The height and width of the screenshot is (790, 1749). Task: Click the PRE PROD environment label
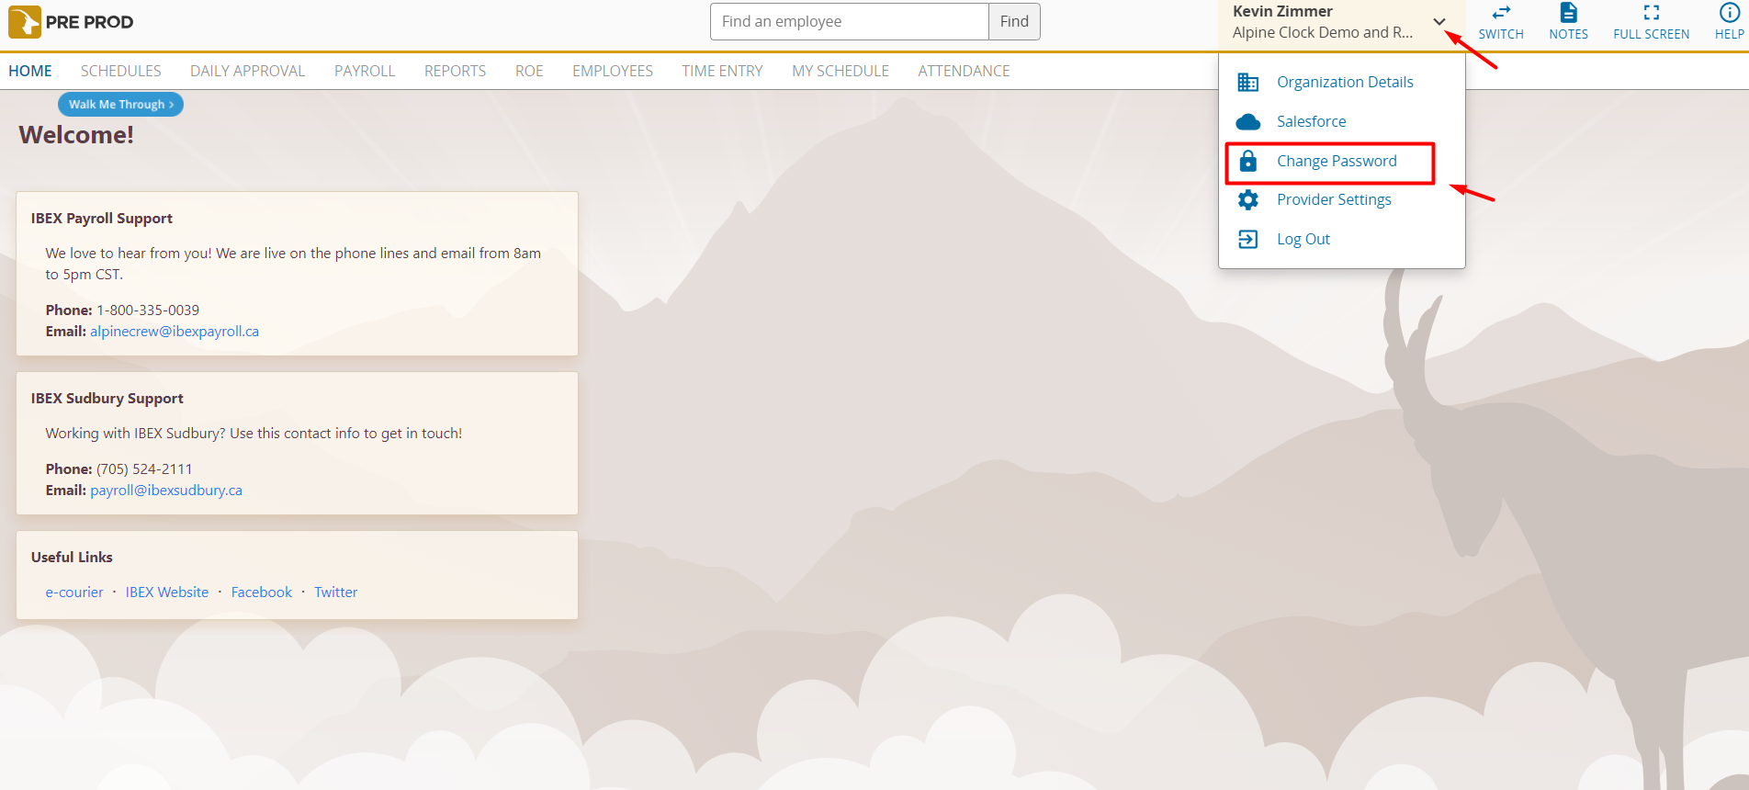[90, 22]
